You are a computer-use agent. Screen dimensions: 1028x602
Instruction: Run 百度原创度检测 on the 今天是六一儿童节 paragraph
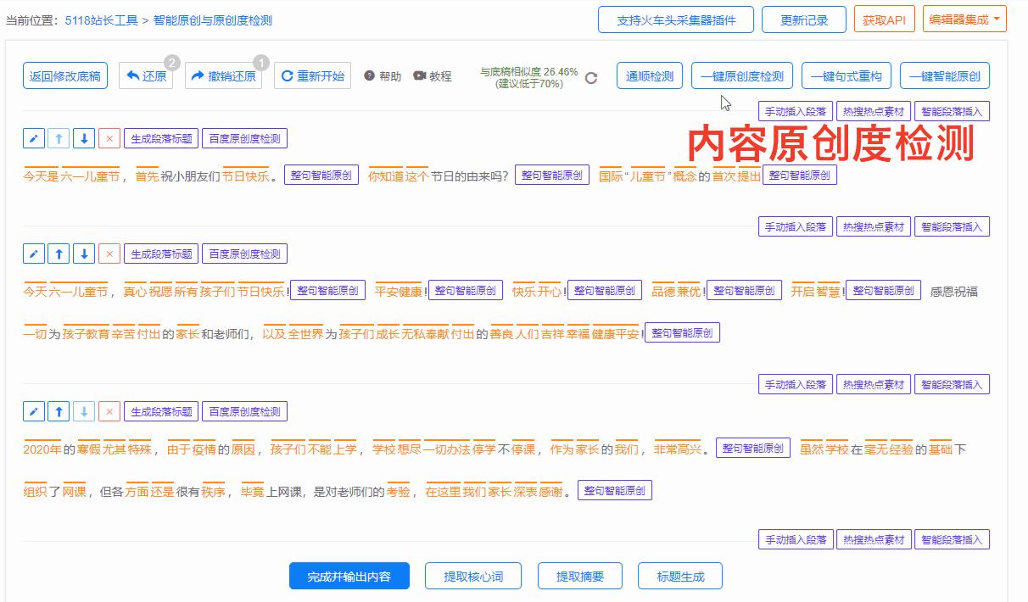click(244, 138)
